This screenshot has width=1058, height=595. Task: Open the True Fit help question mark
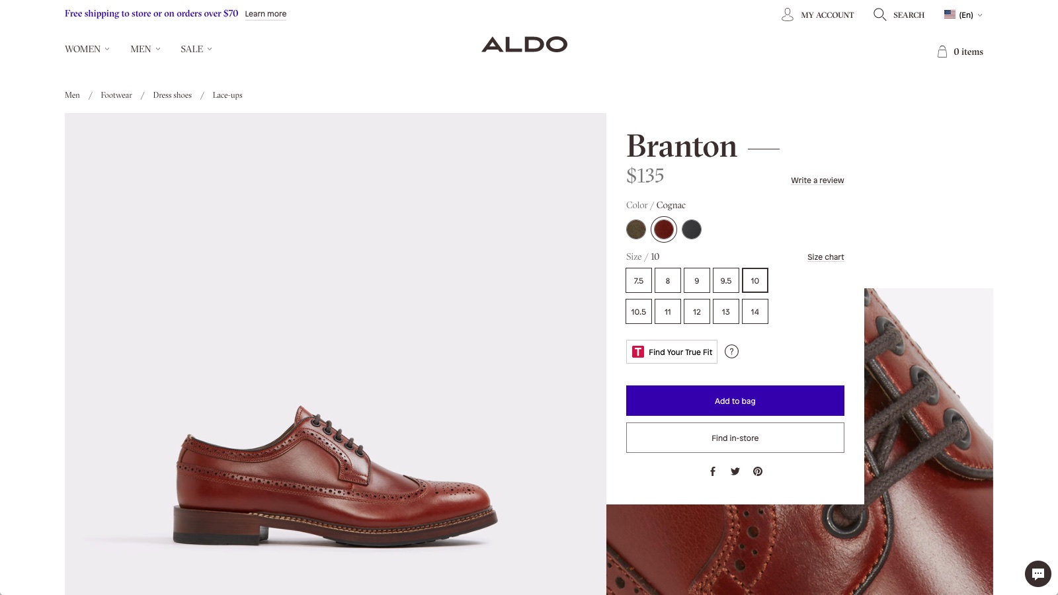click(732, 352)
